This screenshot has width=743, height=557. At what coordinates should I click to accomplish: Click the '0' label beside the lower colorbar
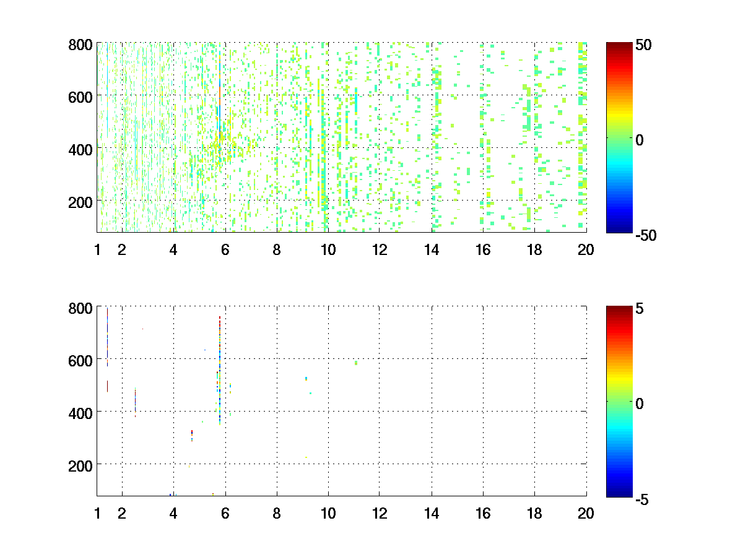coord(640,404)
